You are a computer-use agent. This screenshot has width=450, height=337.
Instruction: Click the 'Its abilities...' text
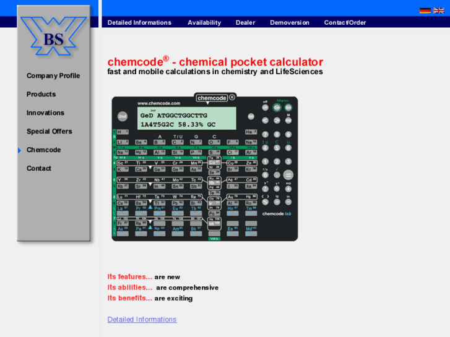tap(130, 288)
